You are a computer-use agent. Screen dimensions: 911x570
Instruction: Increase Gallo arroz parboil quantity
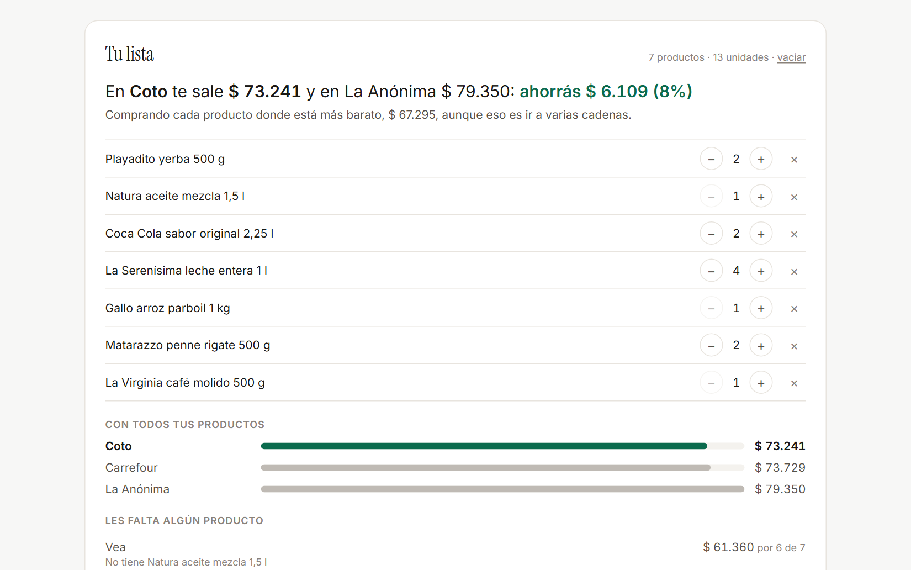[761, 308]
